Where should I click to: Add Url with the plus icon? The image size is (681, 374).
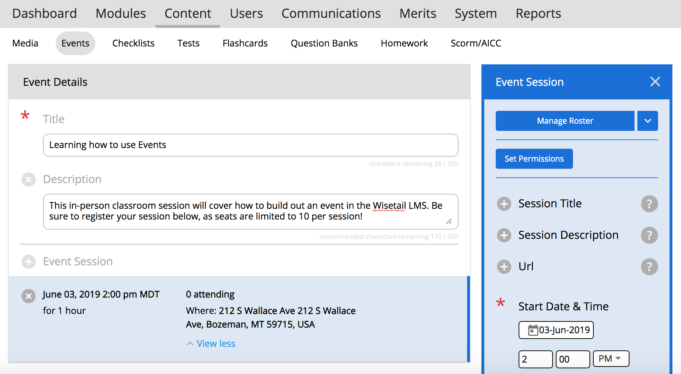504,267
